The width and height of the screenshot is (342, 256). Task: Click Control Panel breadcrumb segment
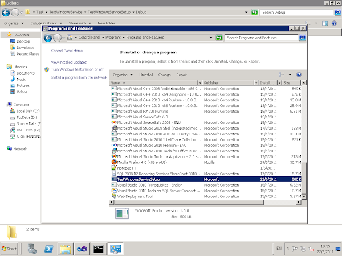coord(89,38)
